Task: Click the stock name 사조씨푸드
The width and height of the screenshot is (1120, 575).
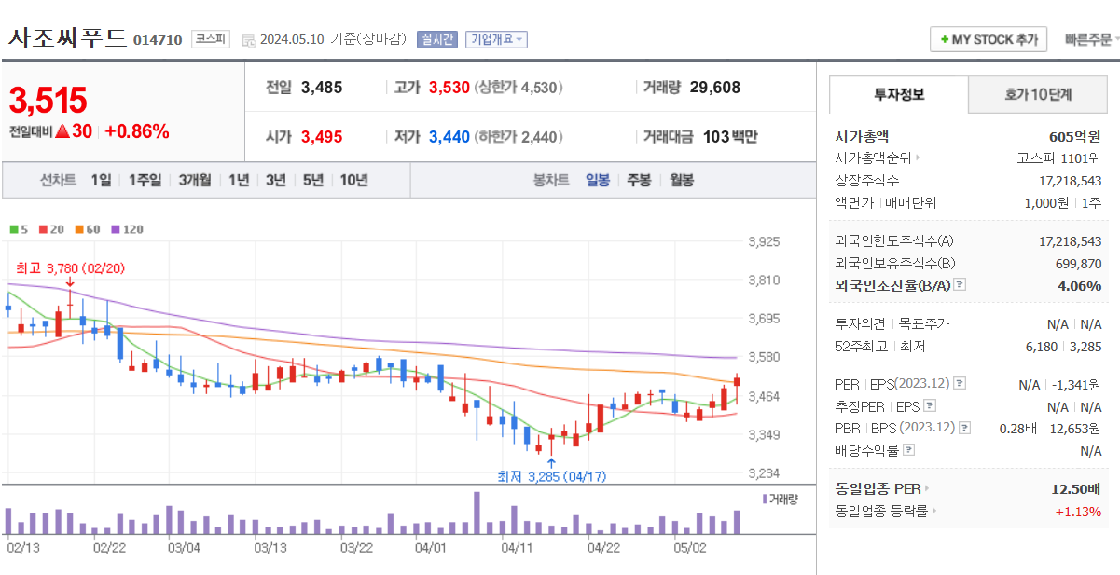Action: click(67, 38)
